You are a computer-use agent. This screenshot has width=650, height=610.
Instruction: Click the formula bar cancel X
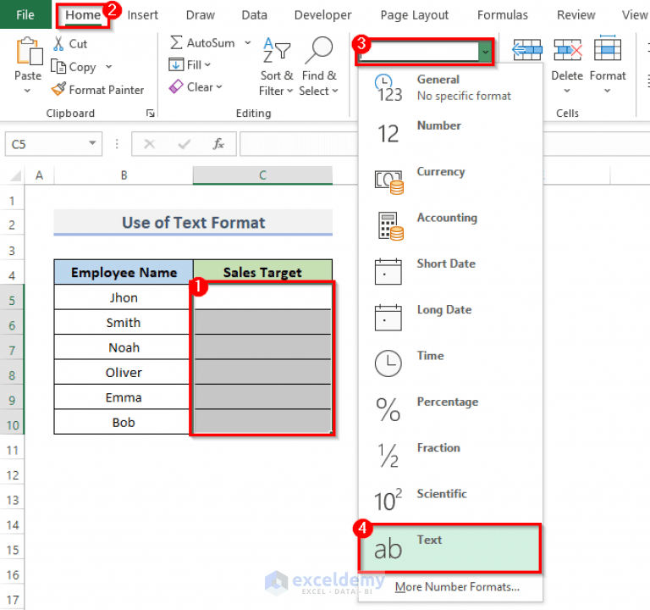click(149, 144)
